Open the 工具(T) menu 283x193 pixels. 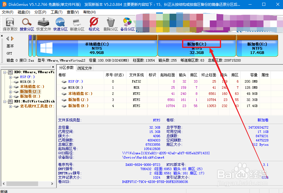pos(56,12)
